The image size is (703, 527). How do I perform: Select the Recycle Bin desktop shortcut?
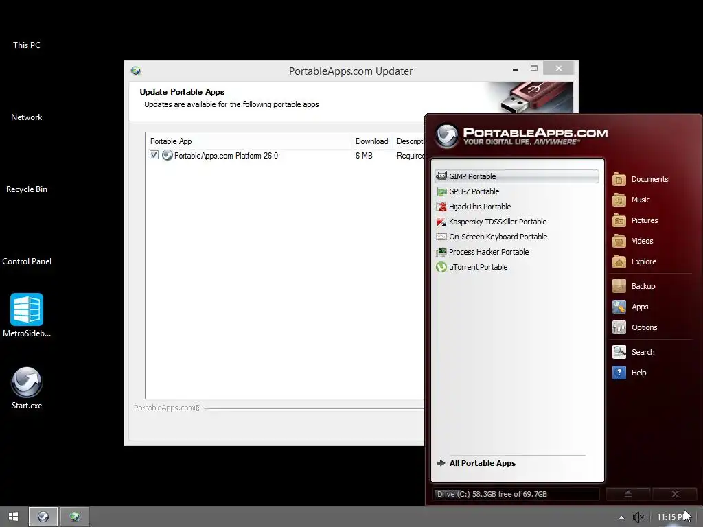27,189
